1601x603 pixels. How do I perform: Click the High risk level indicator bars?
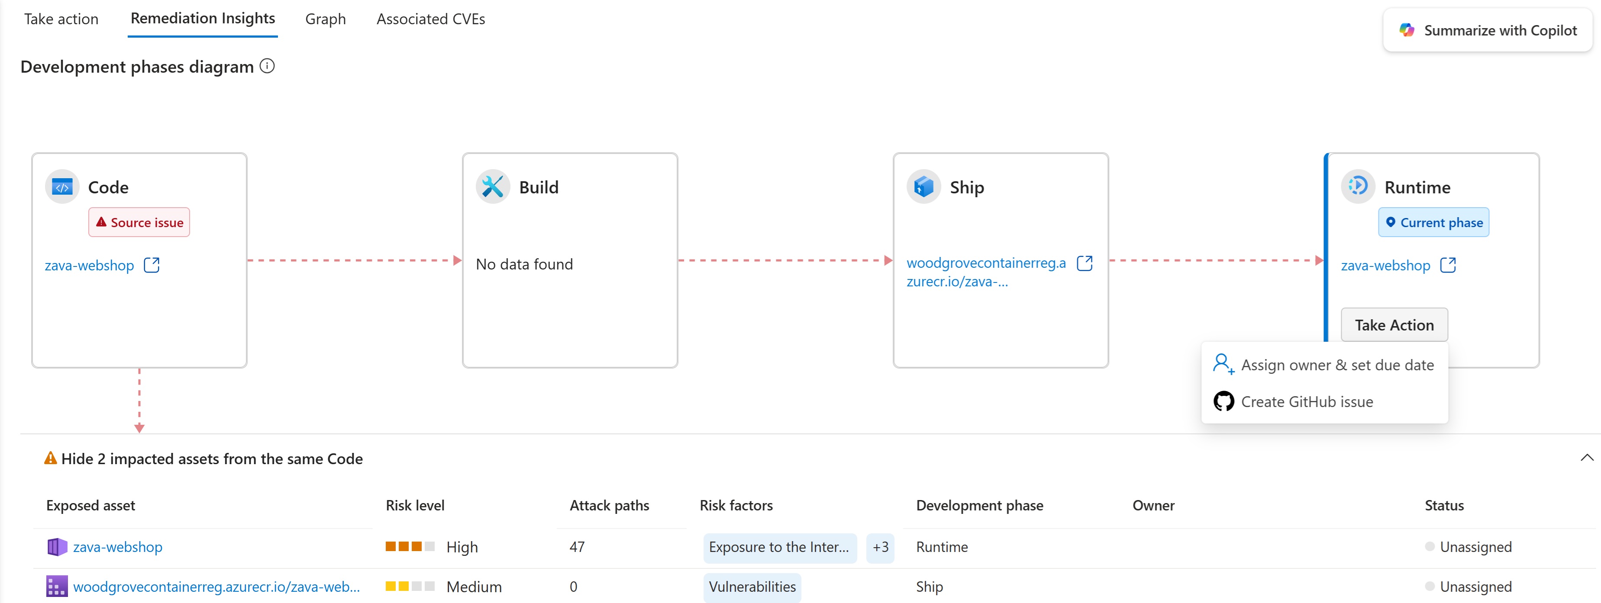(x=410, y=547)
